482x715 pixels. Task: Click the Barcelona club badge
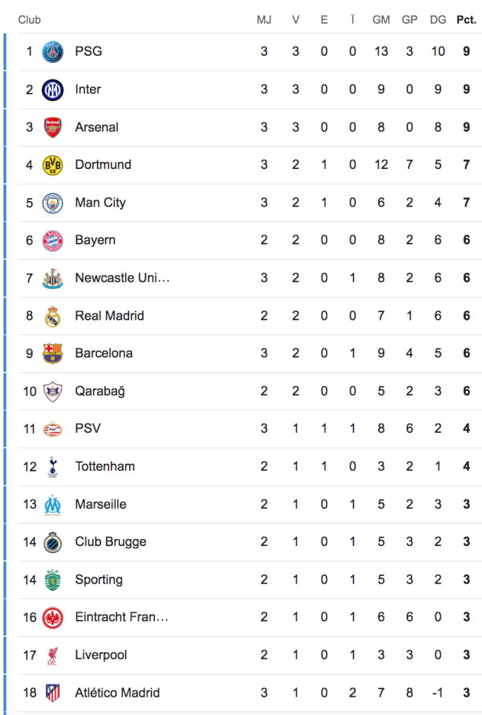[x=53, y=353]
